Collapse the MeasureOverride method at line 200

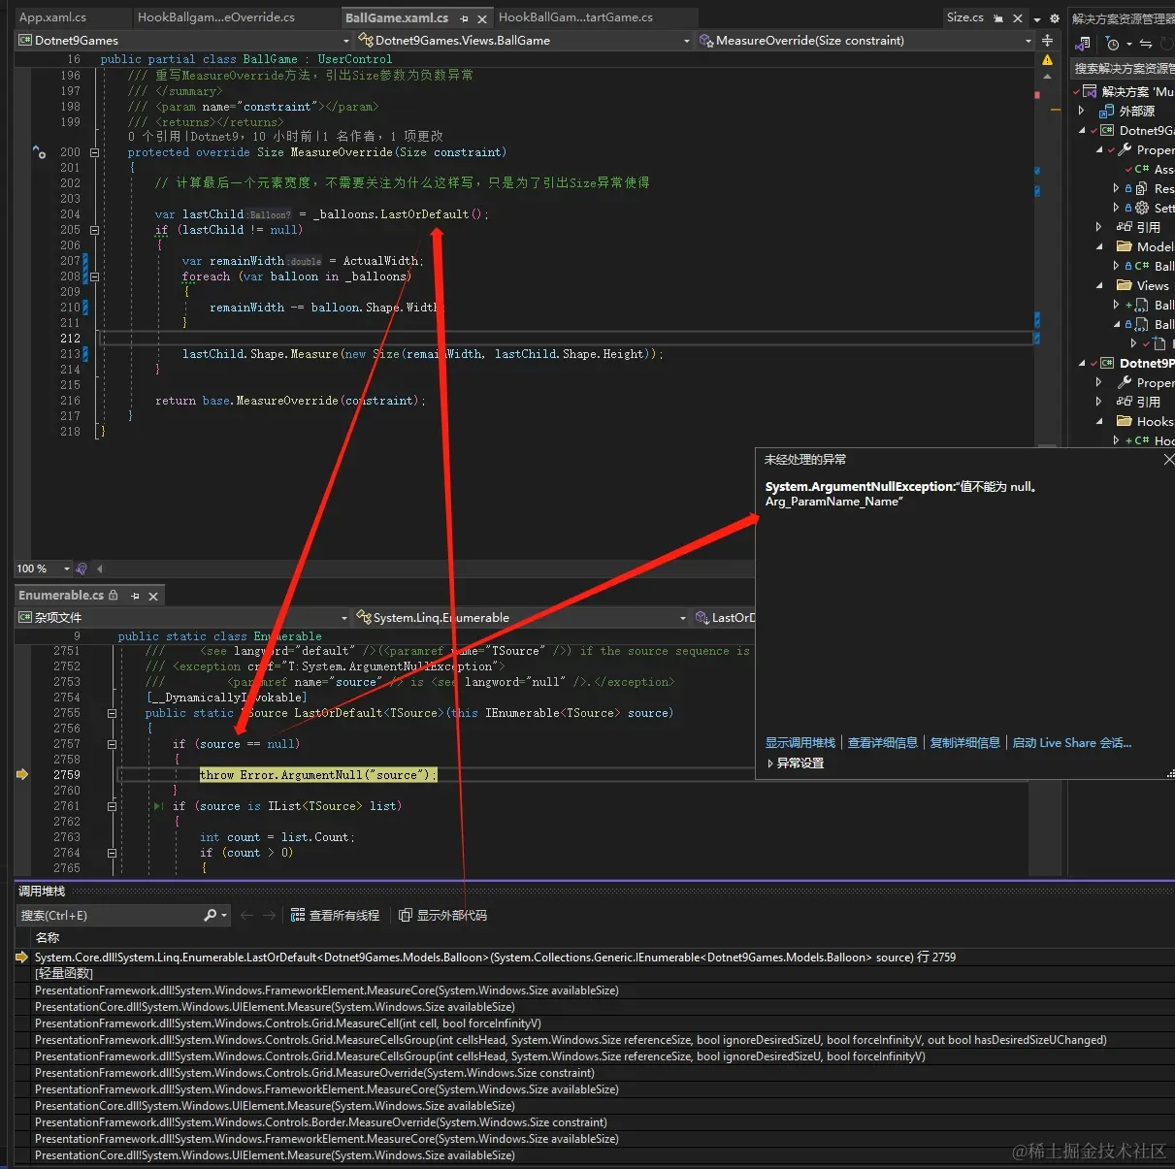[94, 152]
